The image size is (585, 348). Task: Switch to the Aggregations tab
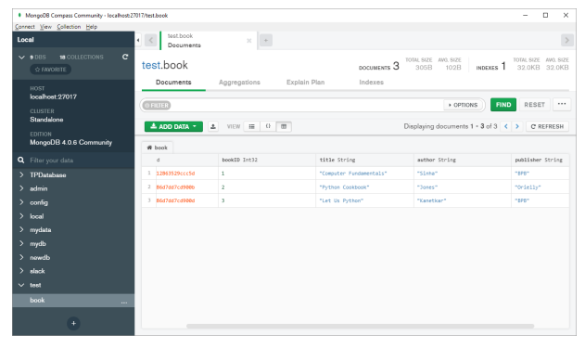tap(239, 83)
